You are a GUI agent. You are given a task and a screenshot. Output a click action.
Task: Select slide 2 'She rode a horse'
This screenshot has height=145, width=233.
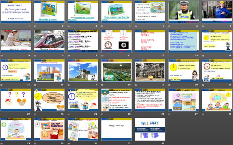point(49,12)
